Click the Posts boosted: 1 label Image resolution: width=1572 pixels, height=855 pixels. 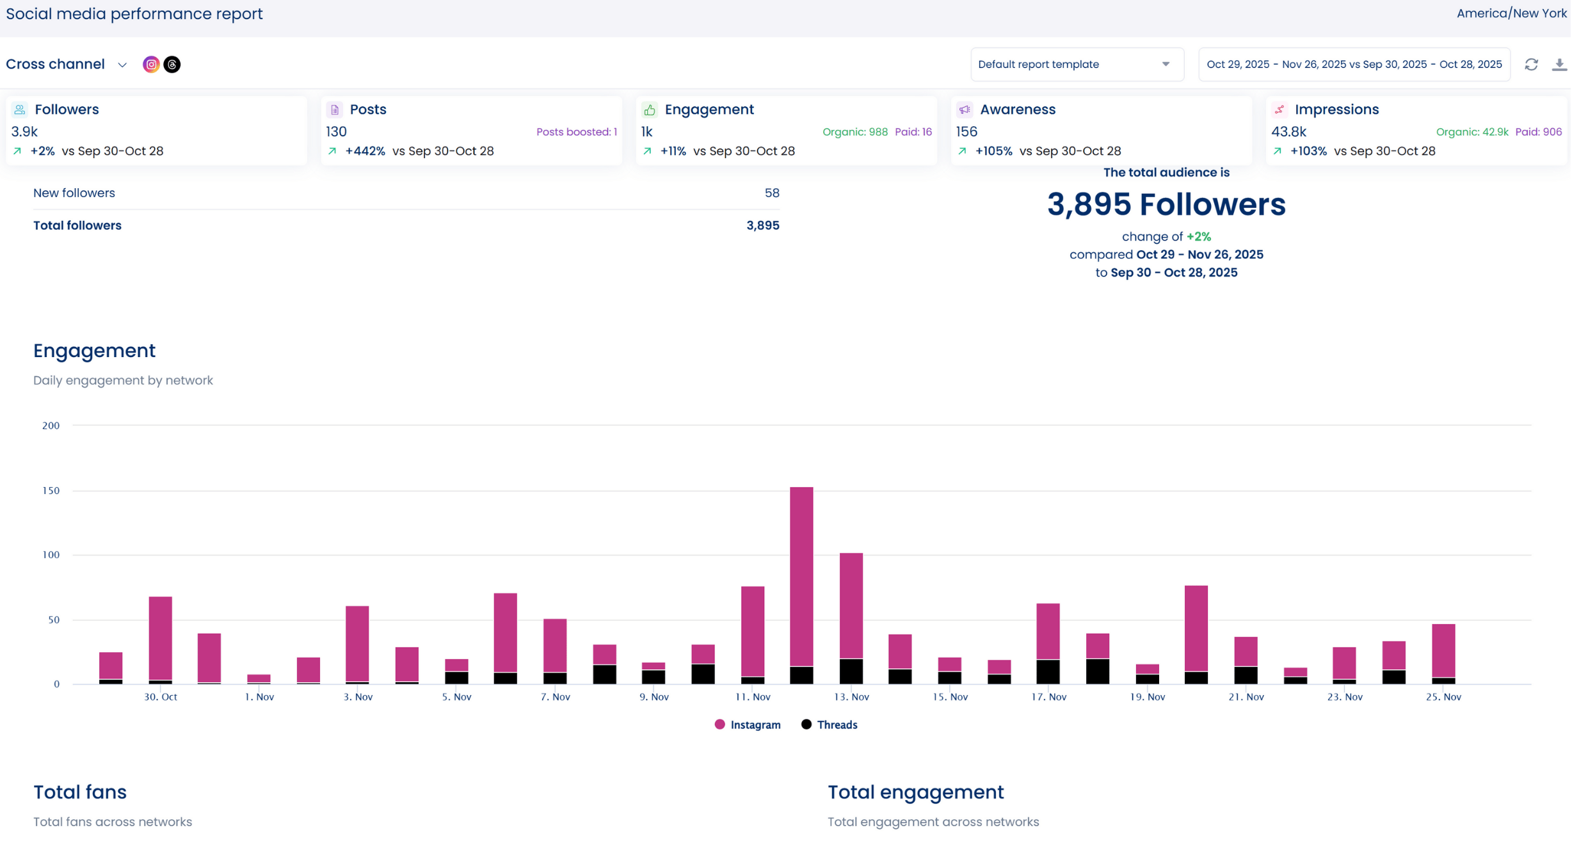click(576, 132)
